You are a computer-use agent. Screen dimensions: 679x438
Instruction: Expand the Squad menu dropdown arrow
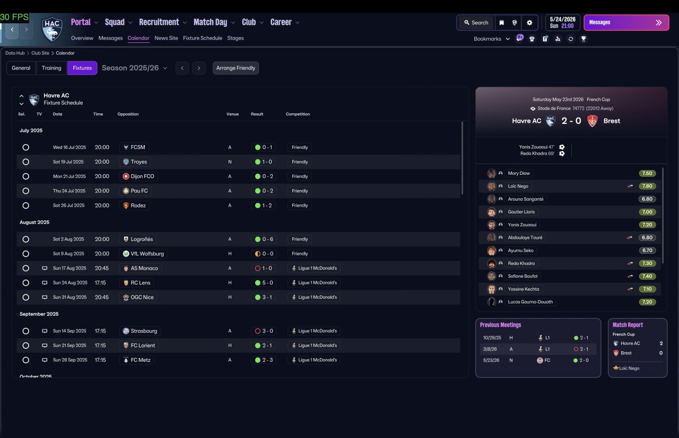pos(130,23)
